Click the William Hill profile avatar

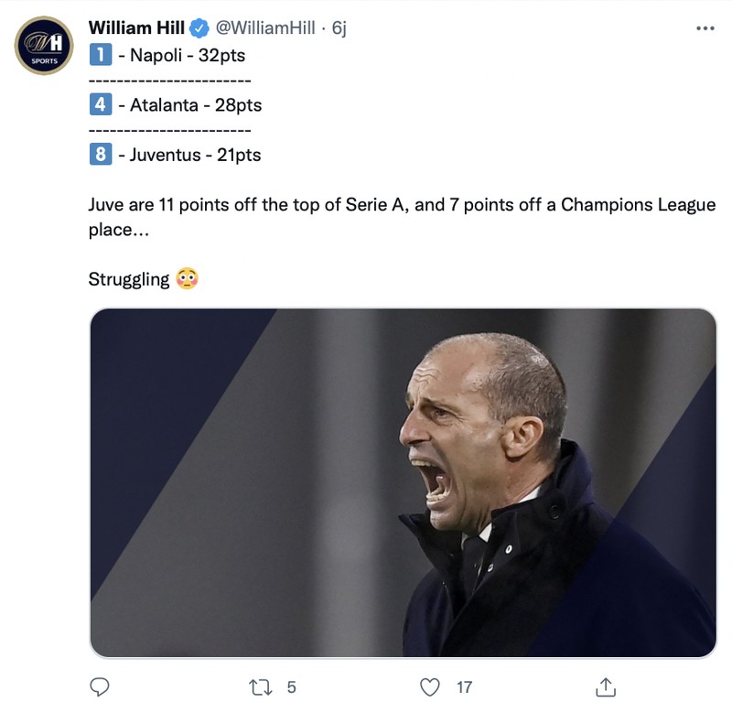click(44, 44)
